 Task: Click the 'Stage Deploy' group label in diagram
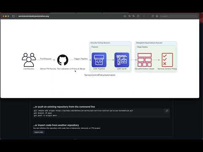[143, 47]
